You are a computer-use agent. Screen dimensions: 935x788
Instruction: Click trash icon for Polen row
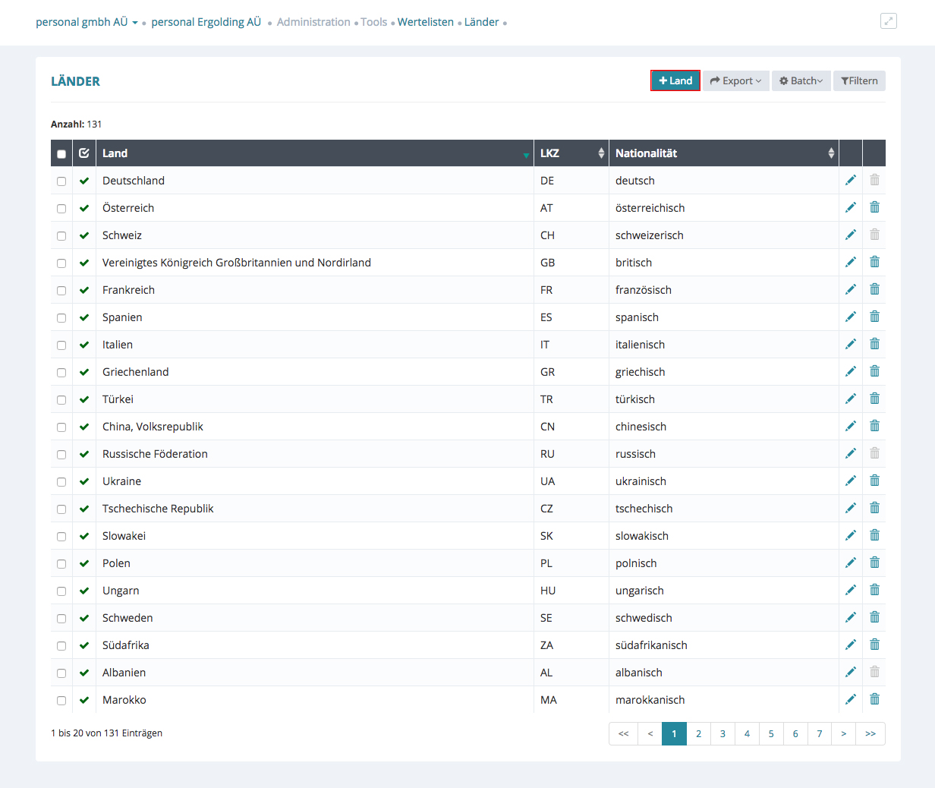874,563
